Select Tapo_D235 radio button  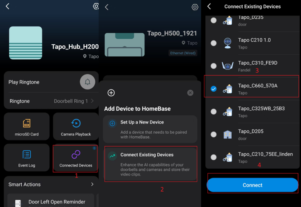click(213, 20)
